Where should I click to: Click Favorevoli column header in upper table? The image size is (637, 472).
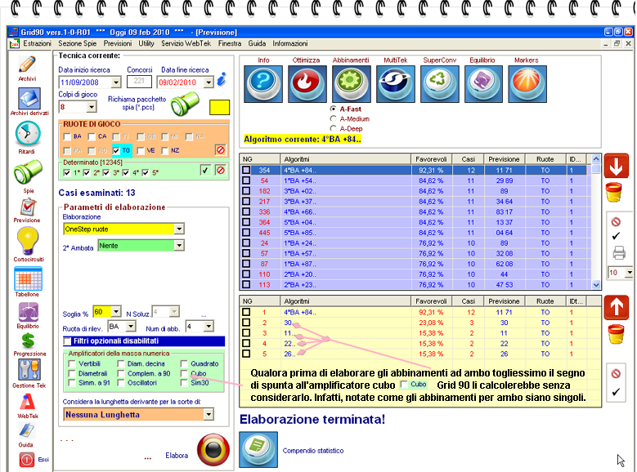[x=431, y=159]
